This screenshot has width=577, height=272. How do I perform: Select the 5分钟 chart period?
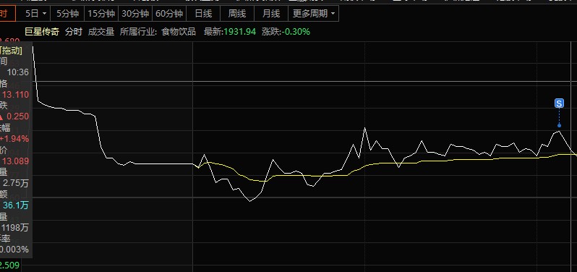pyautogui.click(x=67, y=14)
